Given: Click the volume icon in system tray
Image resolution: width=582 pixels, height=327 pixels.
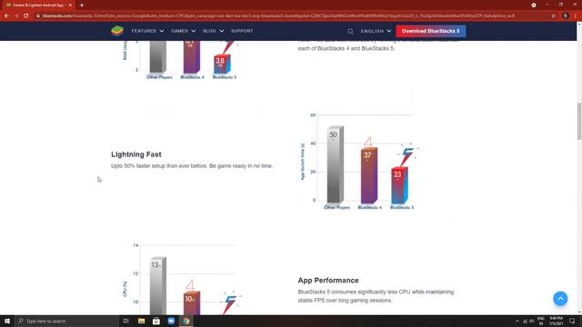Looking at the screenshot, I should (x=531, y=321).
